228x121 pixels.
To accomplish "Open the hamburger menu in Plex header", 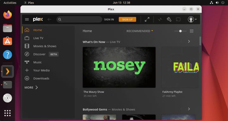I will (x=27, y=20).
